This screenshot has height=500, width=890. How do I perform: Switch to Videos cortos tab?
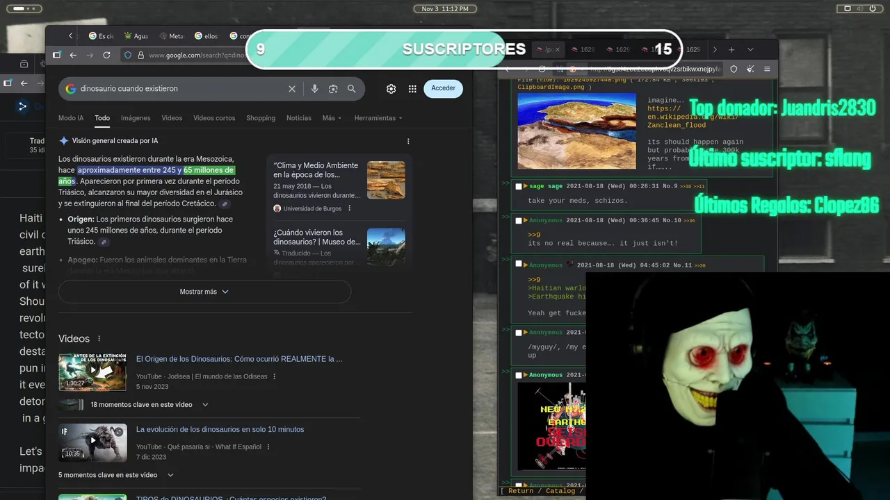pos(214,118)
